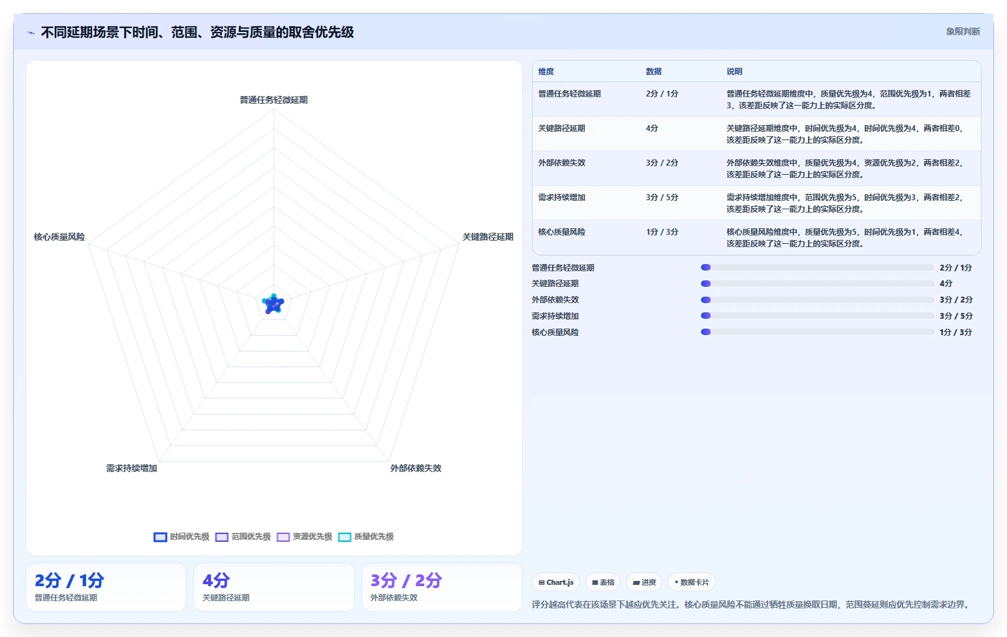Toggle the 质量优先级 legend series
Image resolution: width=1007 pixels, height=637 pixels.
[365, 537]
